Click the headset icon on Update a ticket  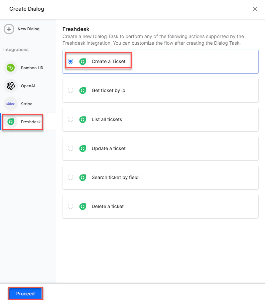point(82,148)
